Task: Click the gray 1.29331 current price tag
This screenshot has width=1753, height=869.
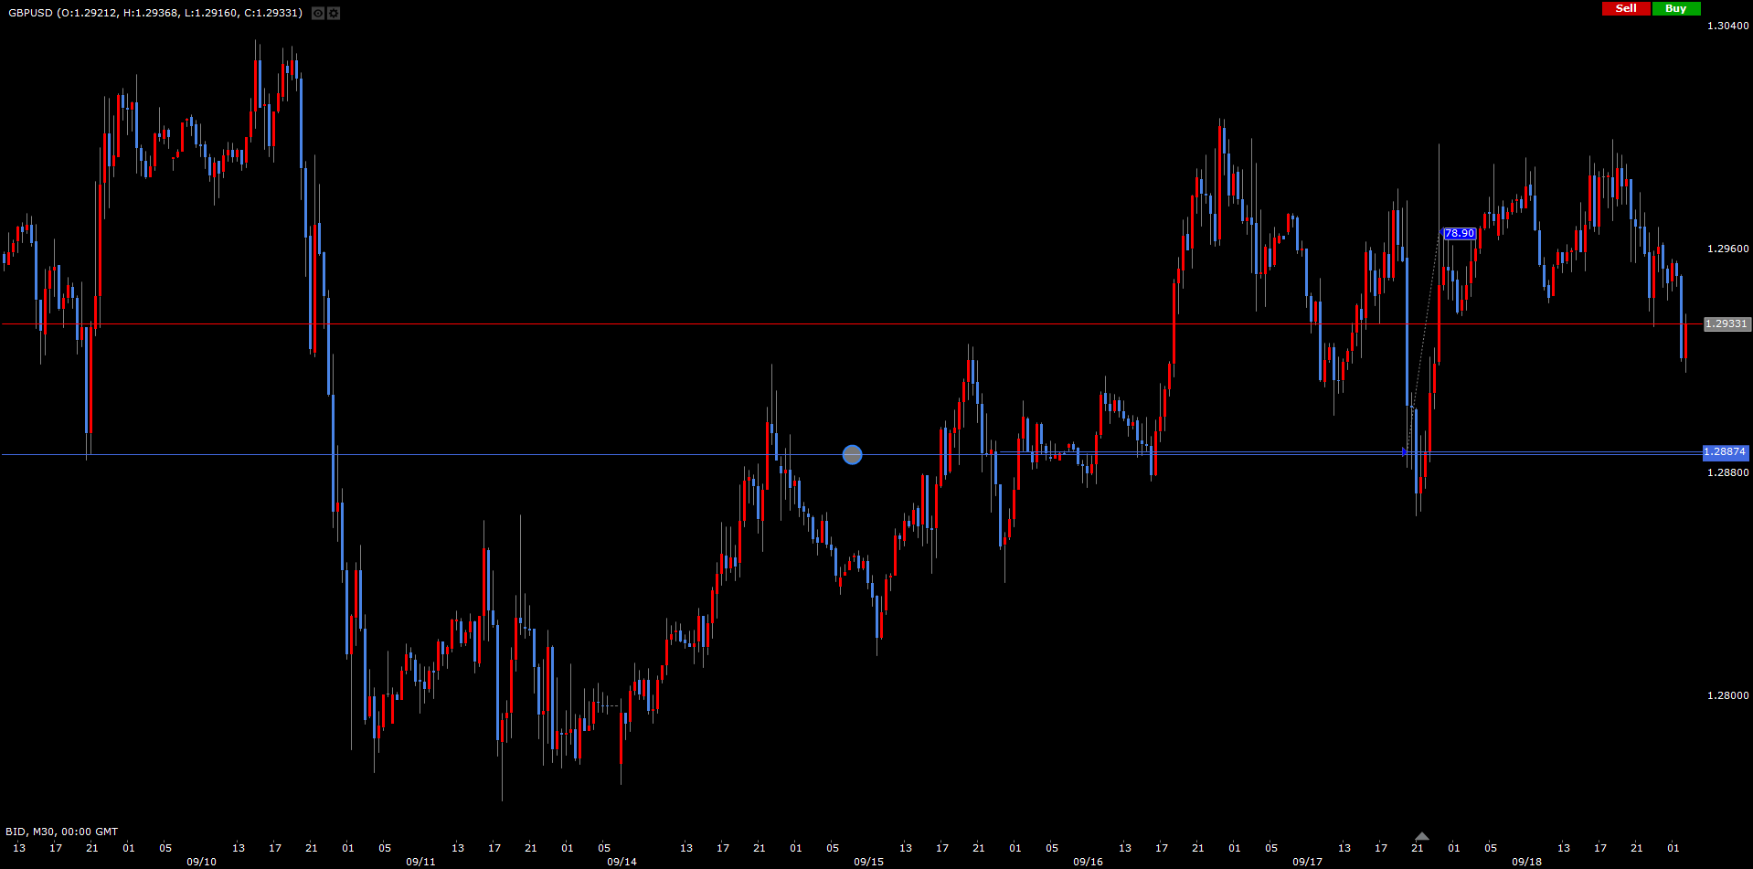Action: (x=1726, y=324)
